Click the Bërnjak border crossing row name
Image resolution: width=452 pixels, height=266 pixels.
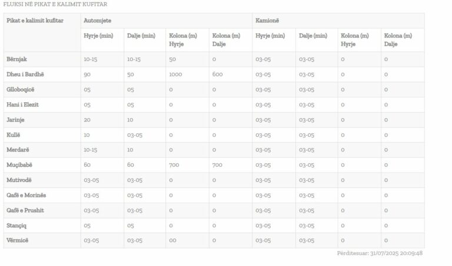tap(16, 59)
